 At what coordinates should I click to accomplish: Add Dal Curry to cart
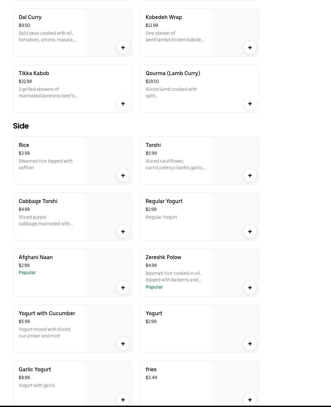click(123, 48)
